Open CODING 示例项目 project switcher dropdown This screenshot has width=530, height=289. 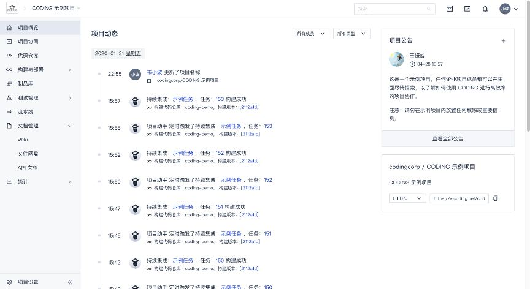pos(79,9)
